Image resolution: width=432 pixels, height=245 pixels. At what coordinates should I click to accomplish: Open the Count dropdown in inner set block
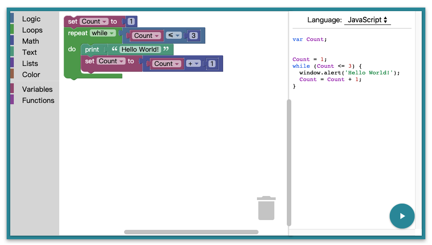coord(111,61)
